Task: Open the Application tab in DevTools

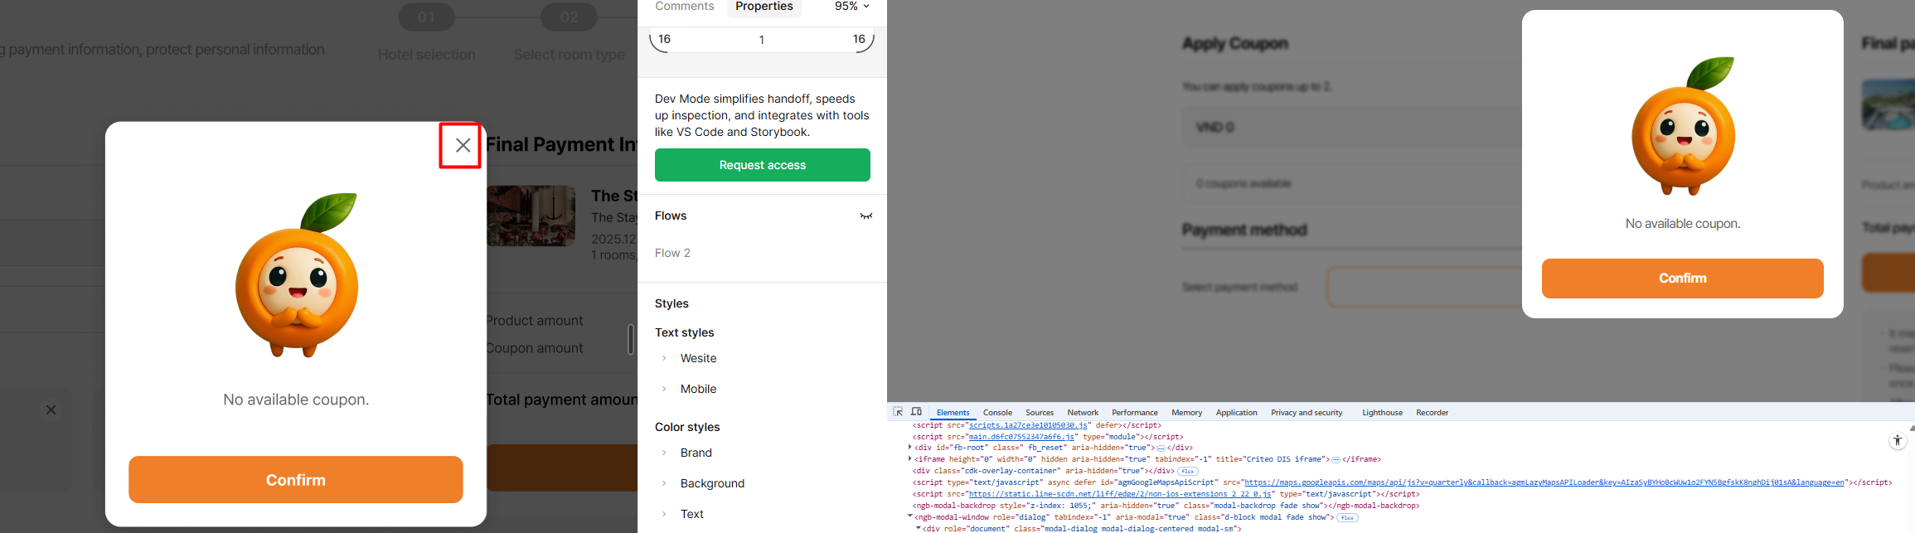Action: click(x=1236, y=413)
